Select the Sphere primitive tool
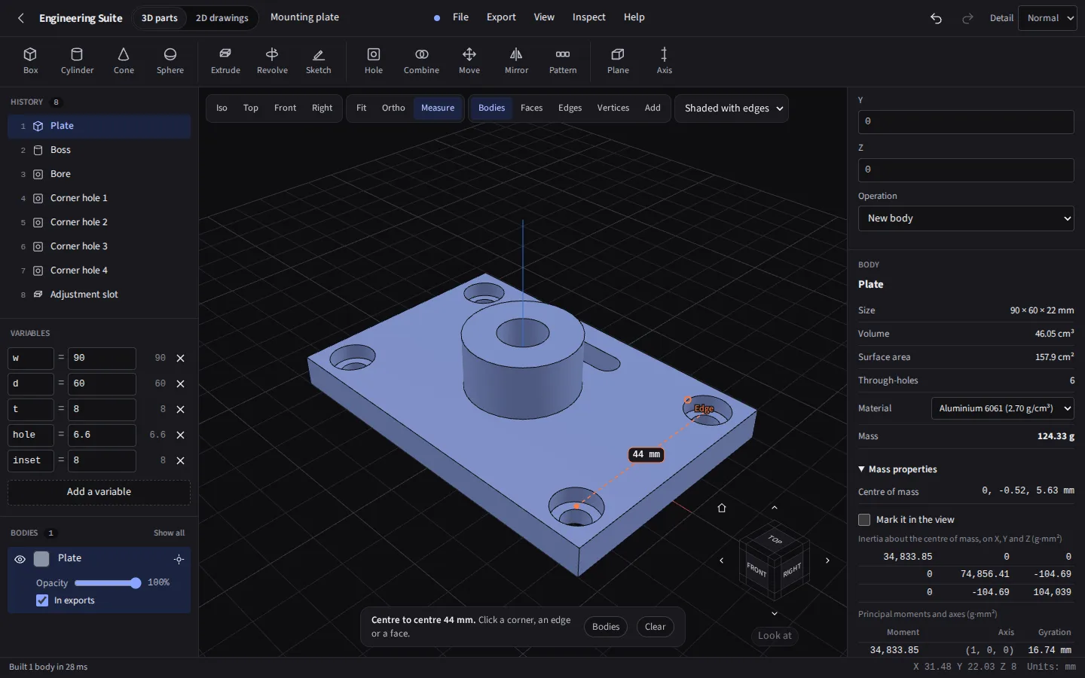Image resolution: width=1085 pixels, height=678 pixels. click(170, 61)
